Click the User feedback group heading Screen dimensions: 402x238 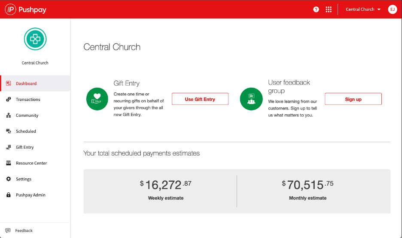[289, 86]
